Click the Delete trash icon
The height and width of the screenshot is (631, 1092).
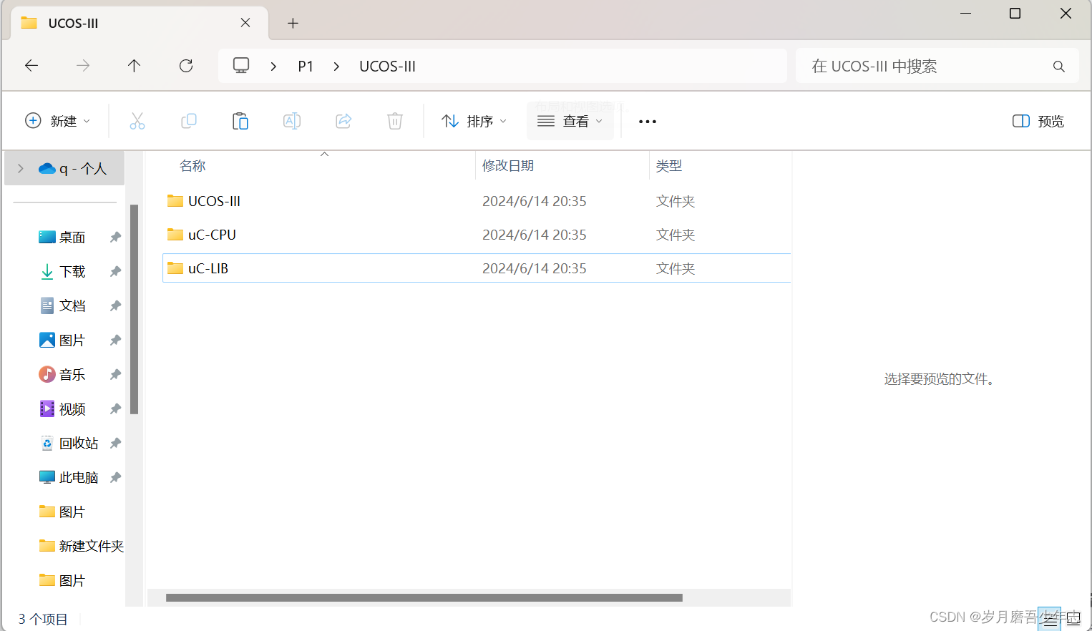(x=395, y=121)
